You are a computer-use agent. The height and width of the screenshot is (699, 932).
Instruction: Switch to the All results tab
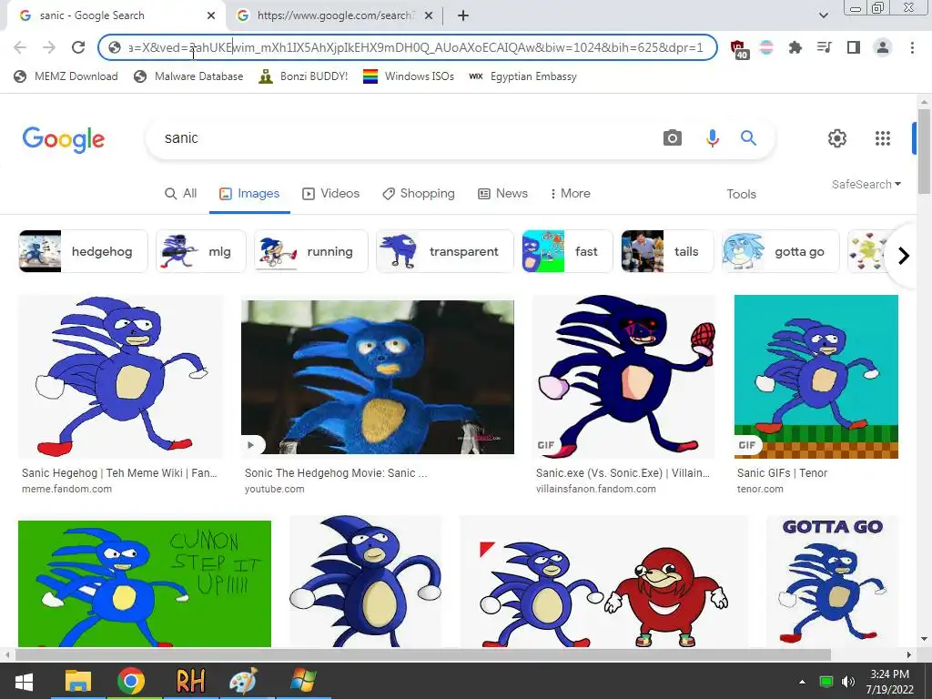181,194
